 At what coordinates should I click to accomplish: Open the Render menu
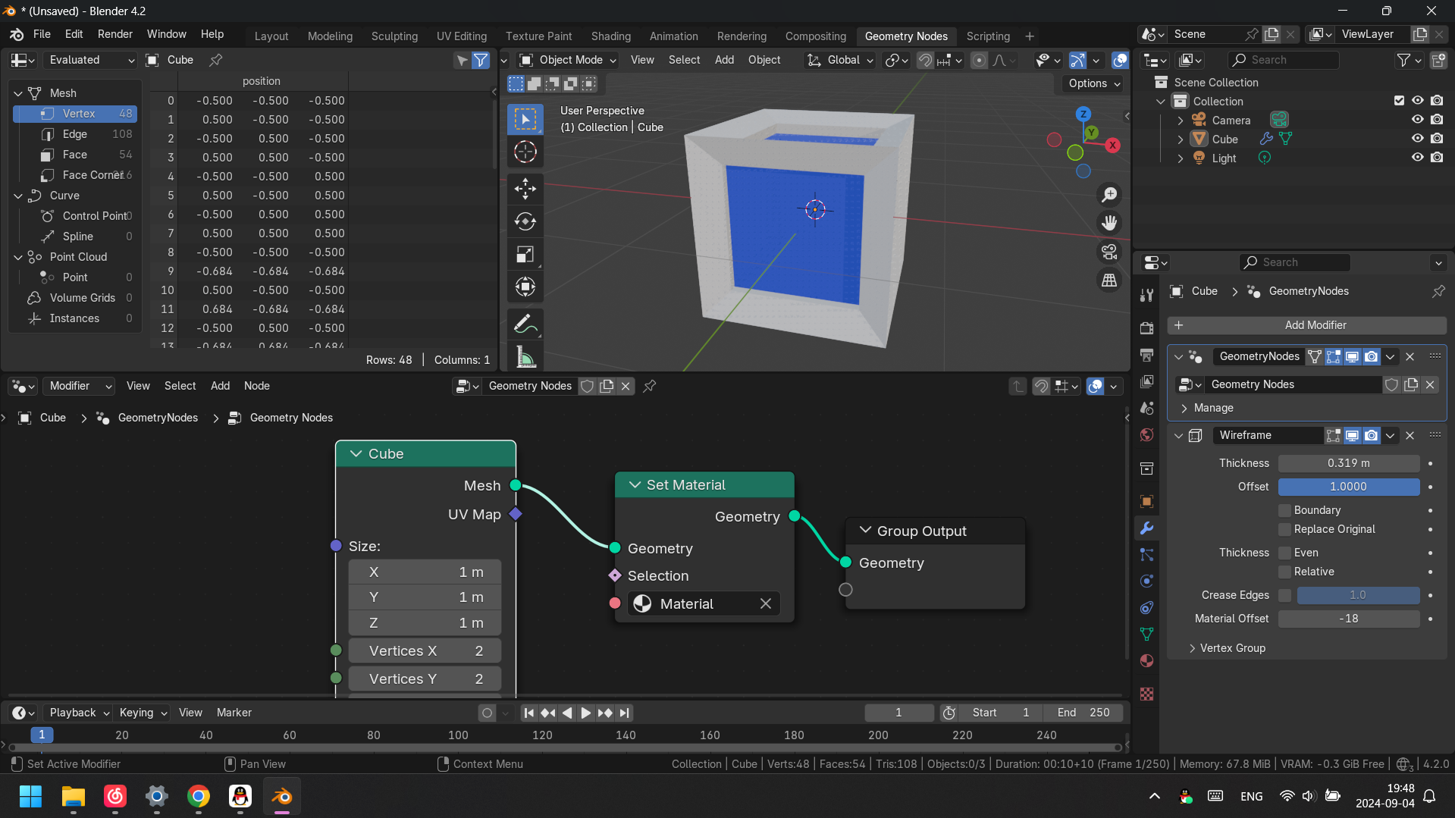115,34
